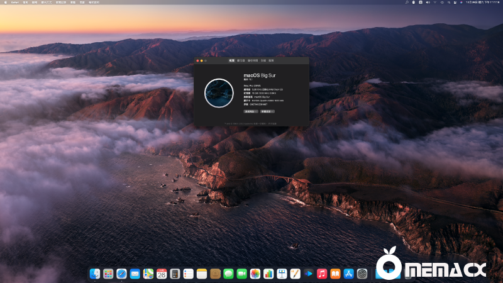The image size is (503, 283).
Task: Open the Notes app icon
Action: coord(201,274)
